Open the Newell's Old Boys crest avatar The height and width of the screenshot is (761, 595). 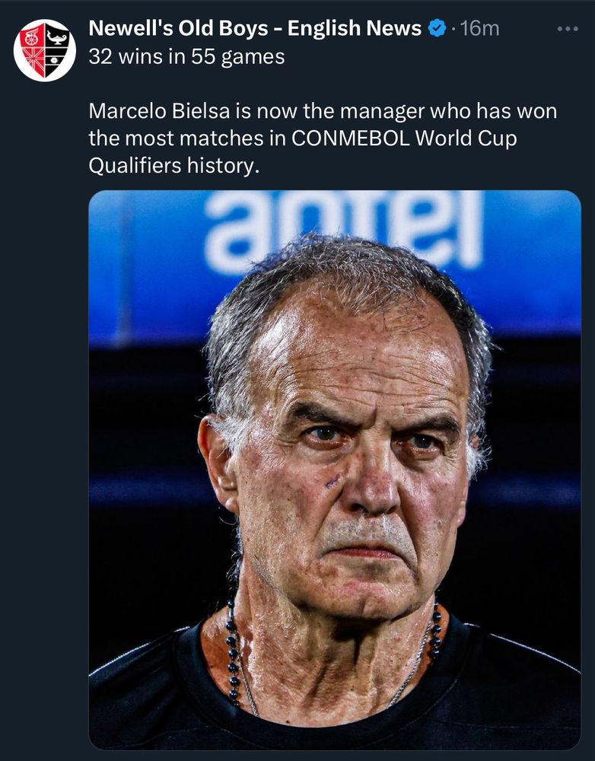coord(44,49)
